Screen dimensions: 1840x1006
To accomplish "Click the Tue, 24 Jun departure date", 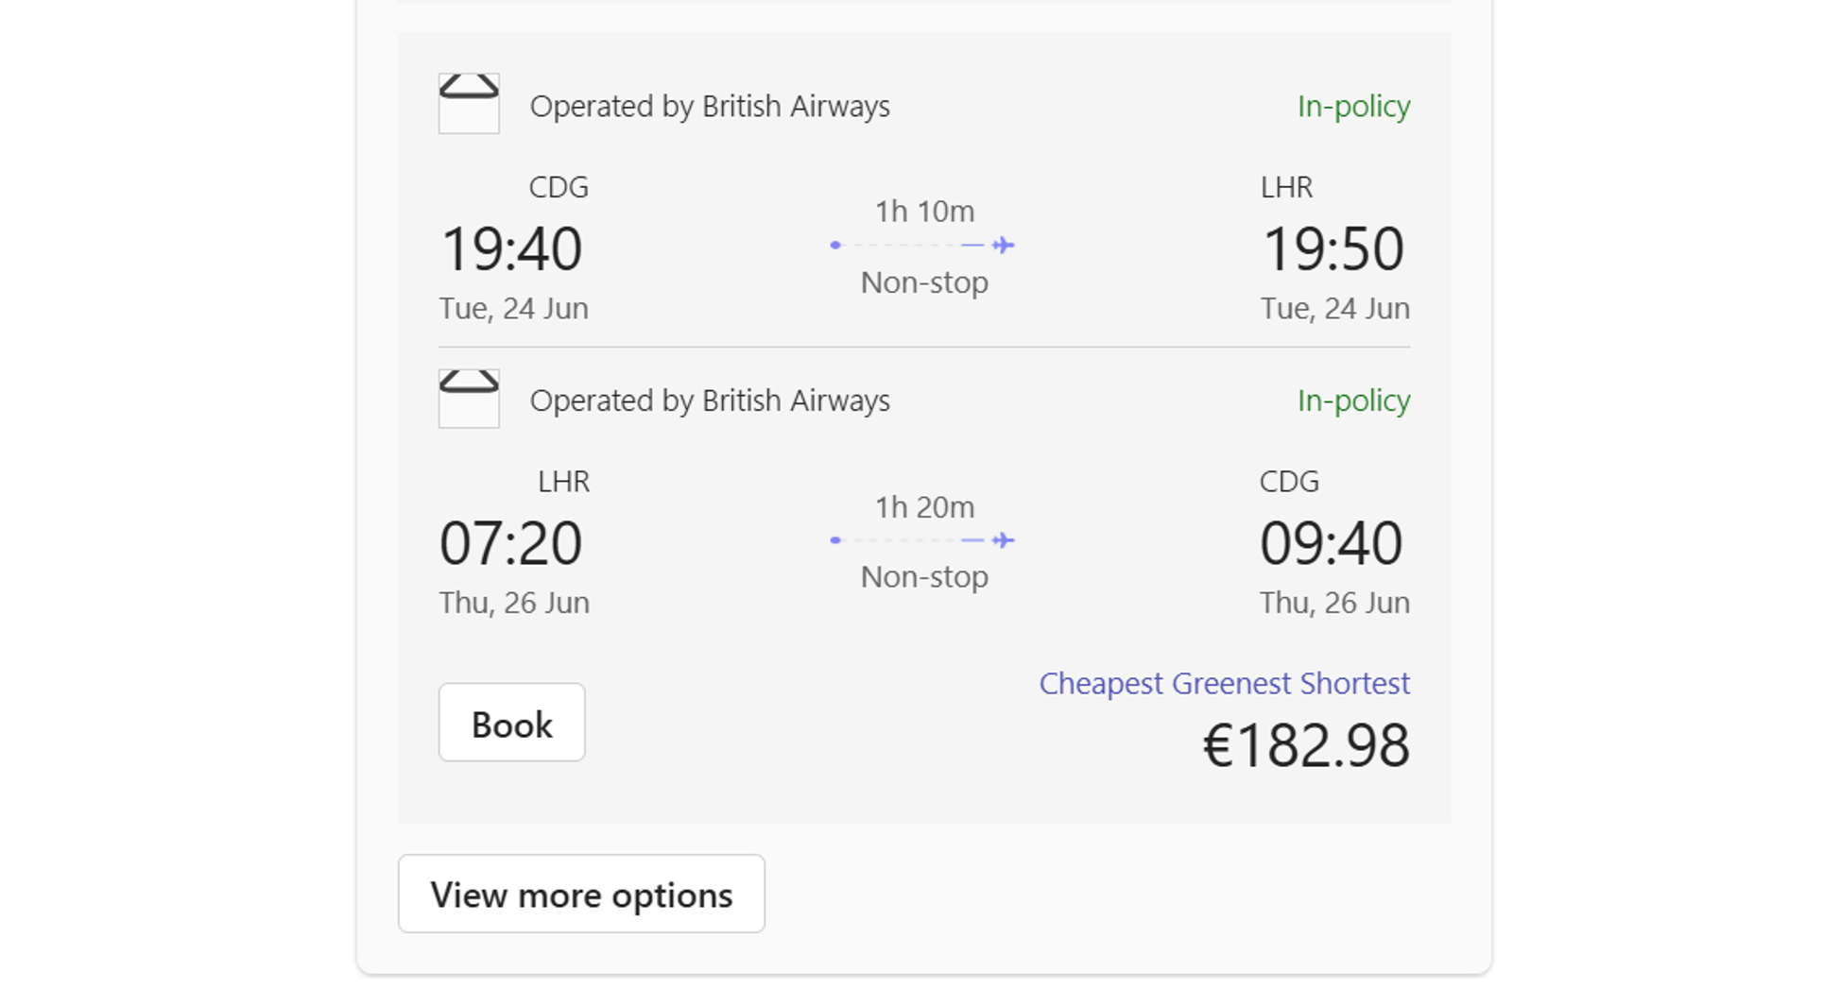I will (513, 308).
